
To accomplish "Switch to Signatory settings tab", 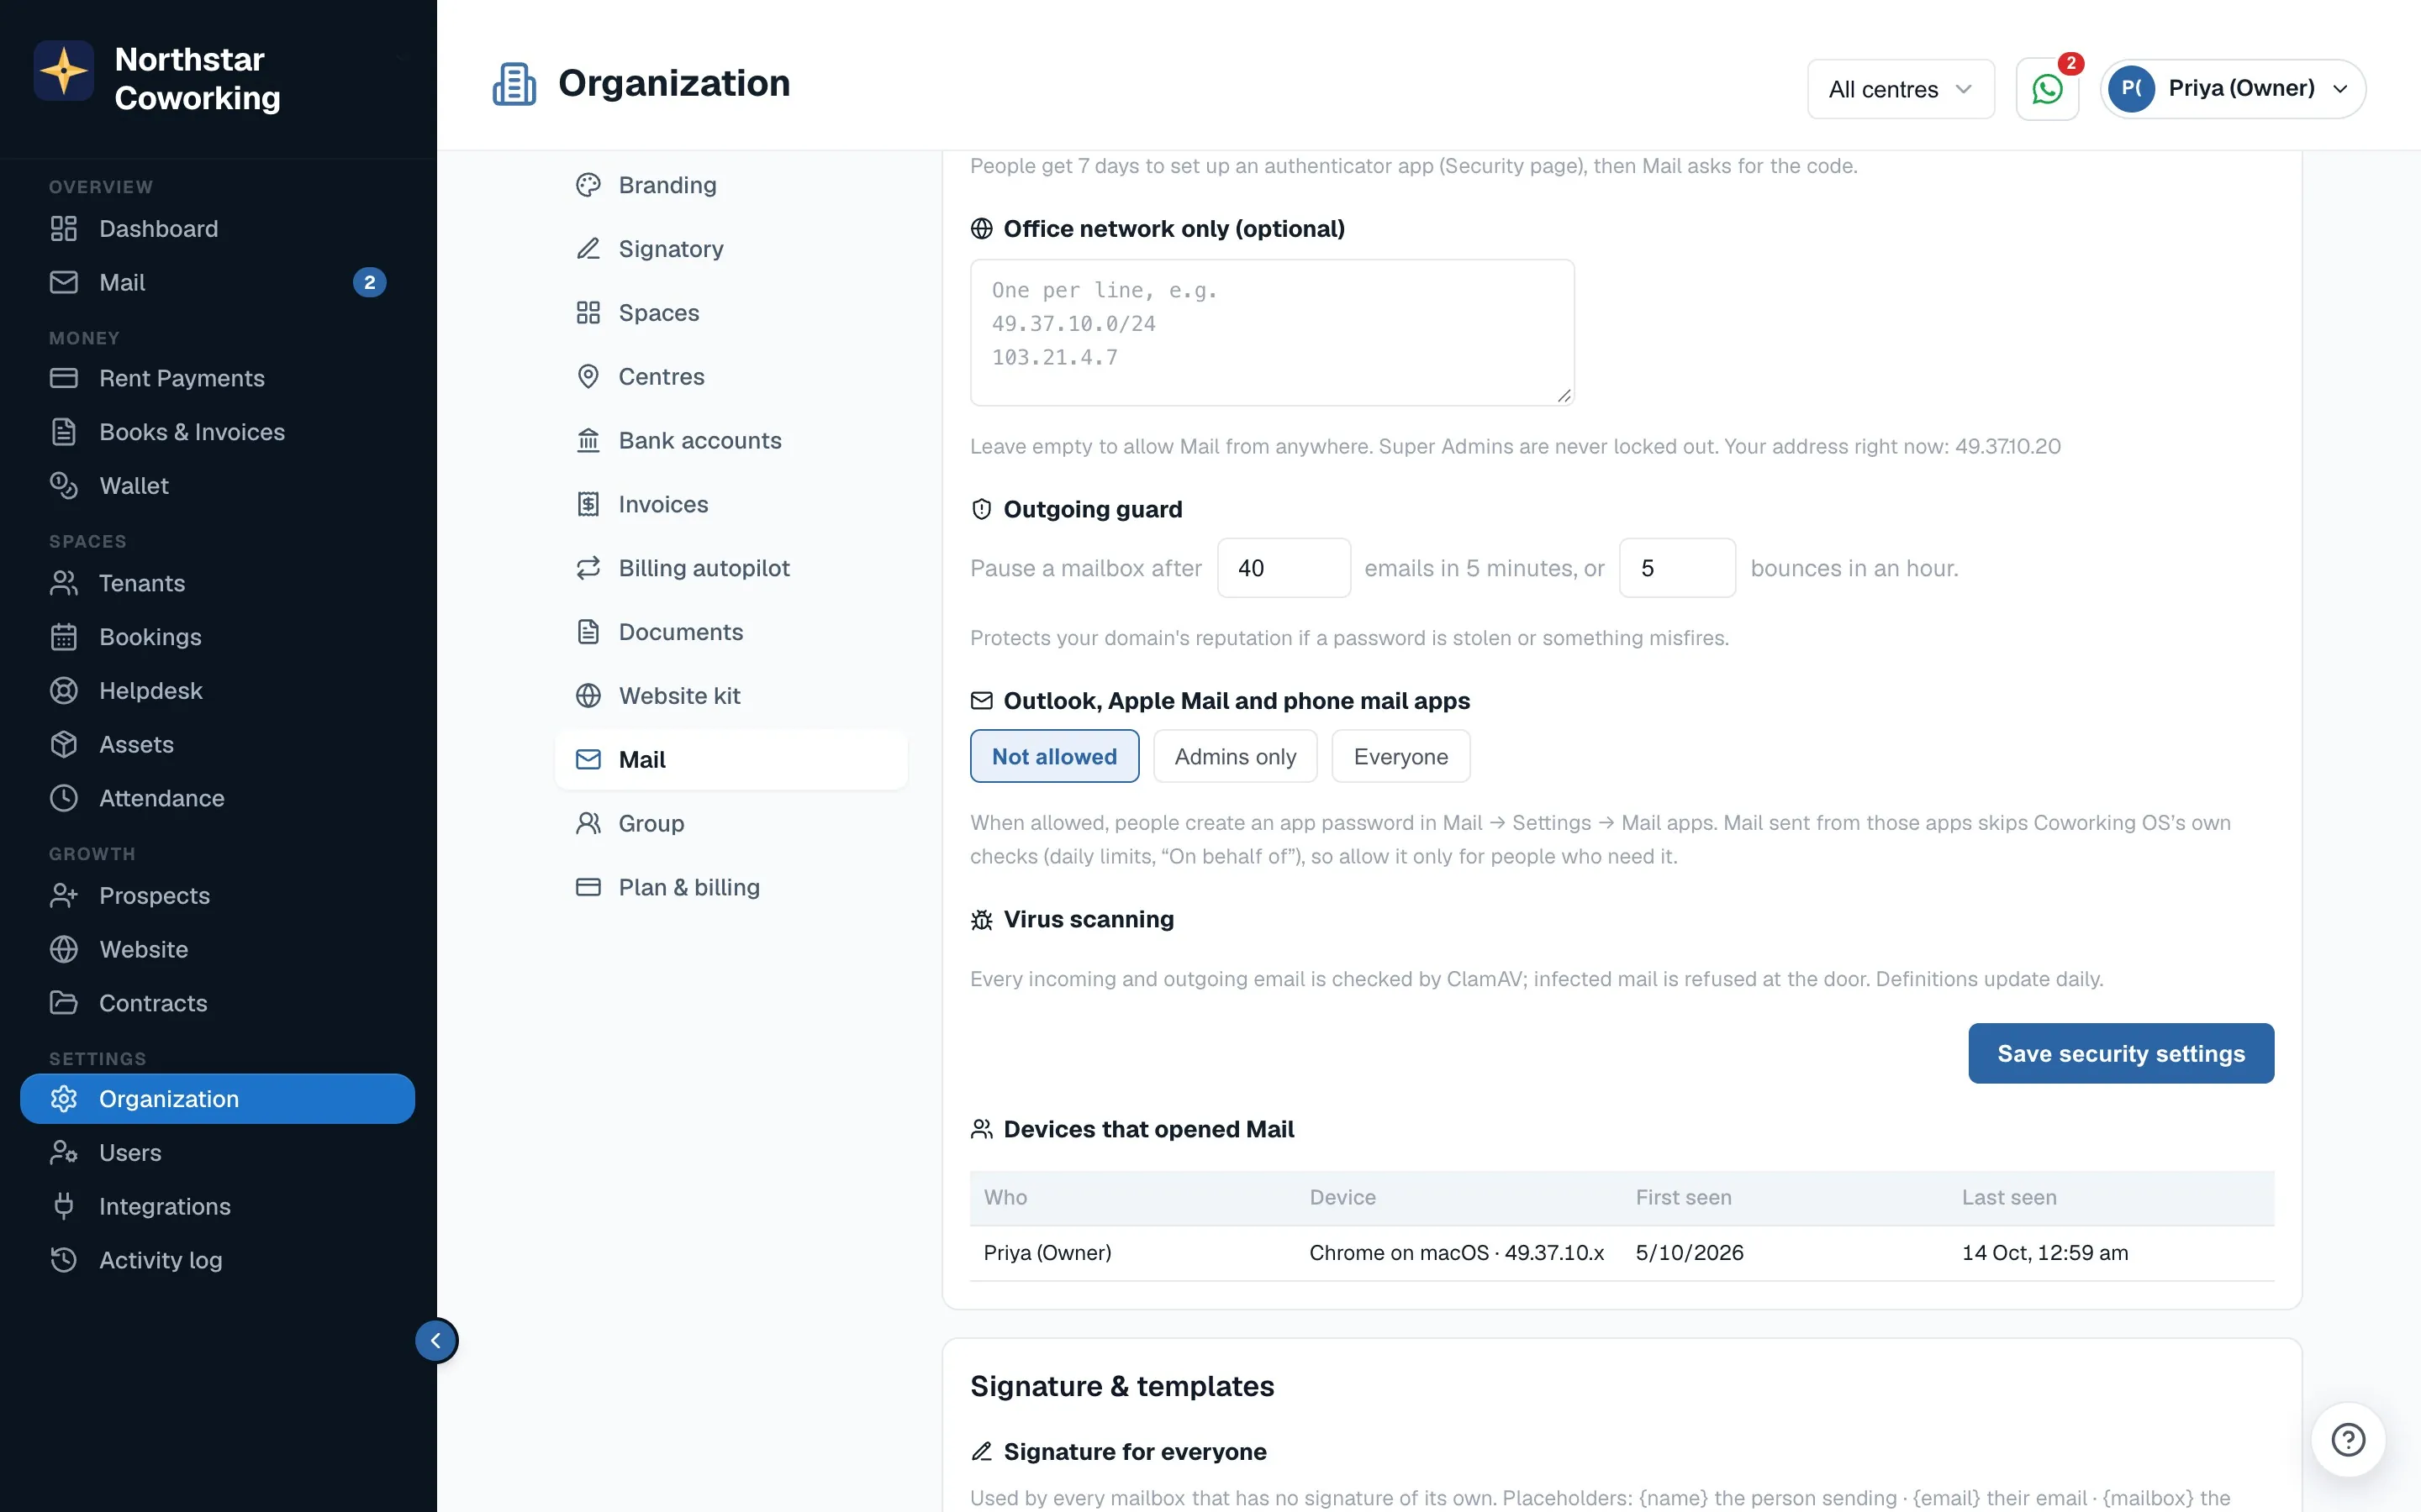I will click(x=731, y=249).
